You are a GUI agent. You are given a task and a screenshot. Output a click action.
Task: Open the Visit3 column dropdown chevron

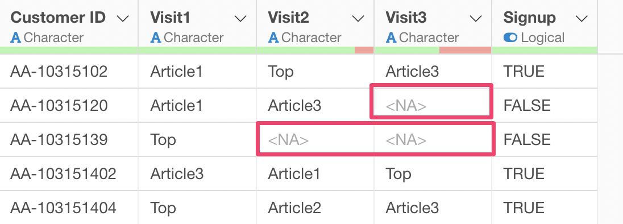476,19
